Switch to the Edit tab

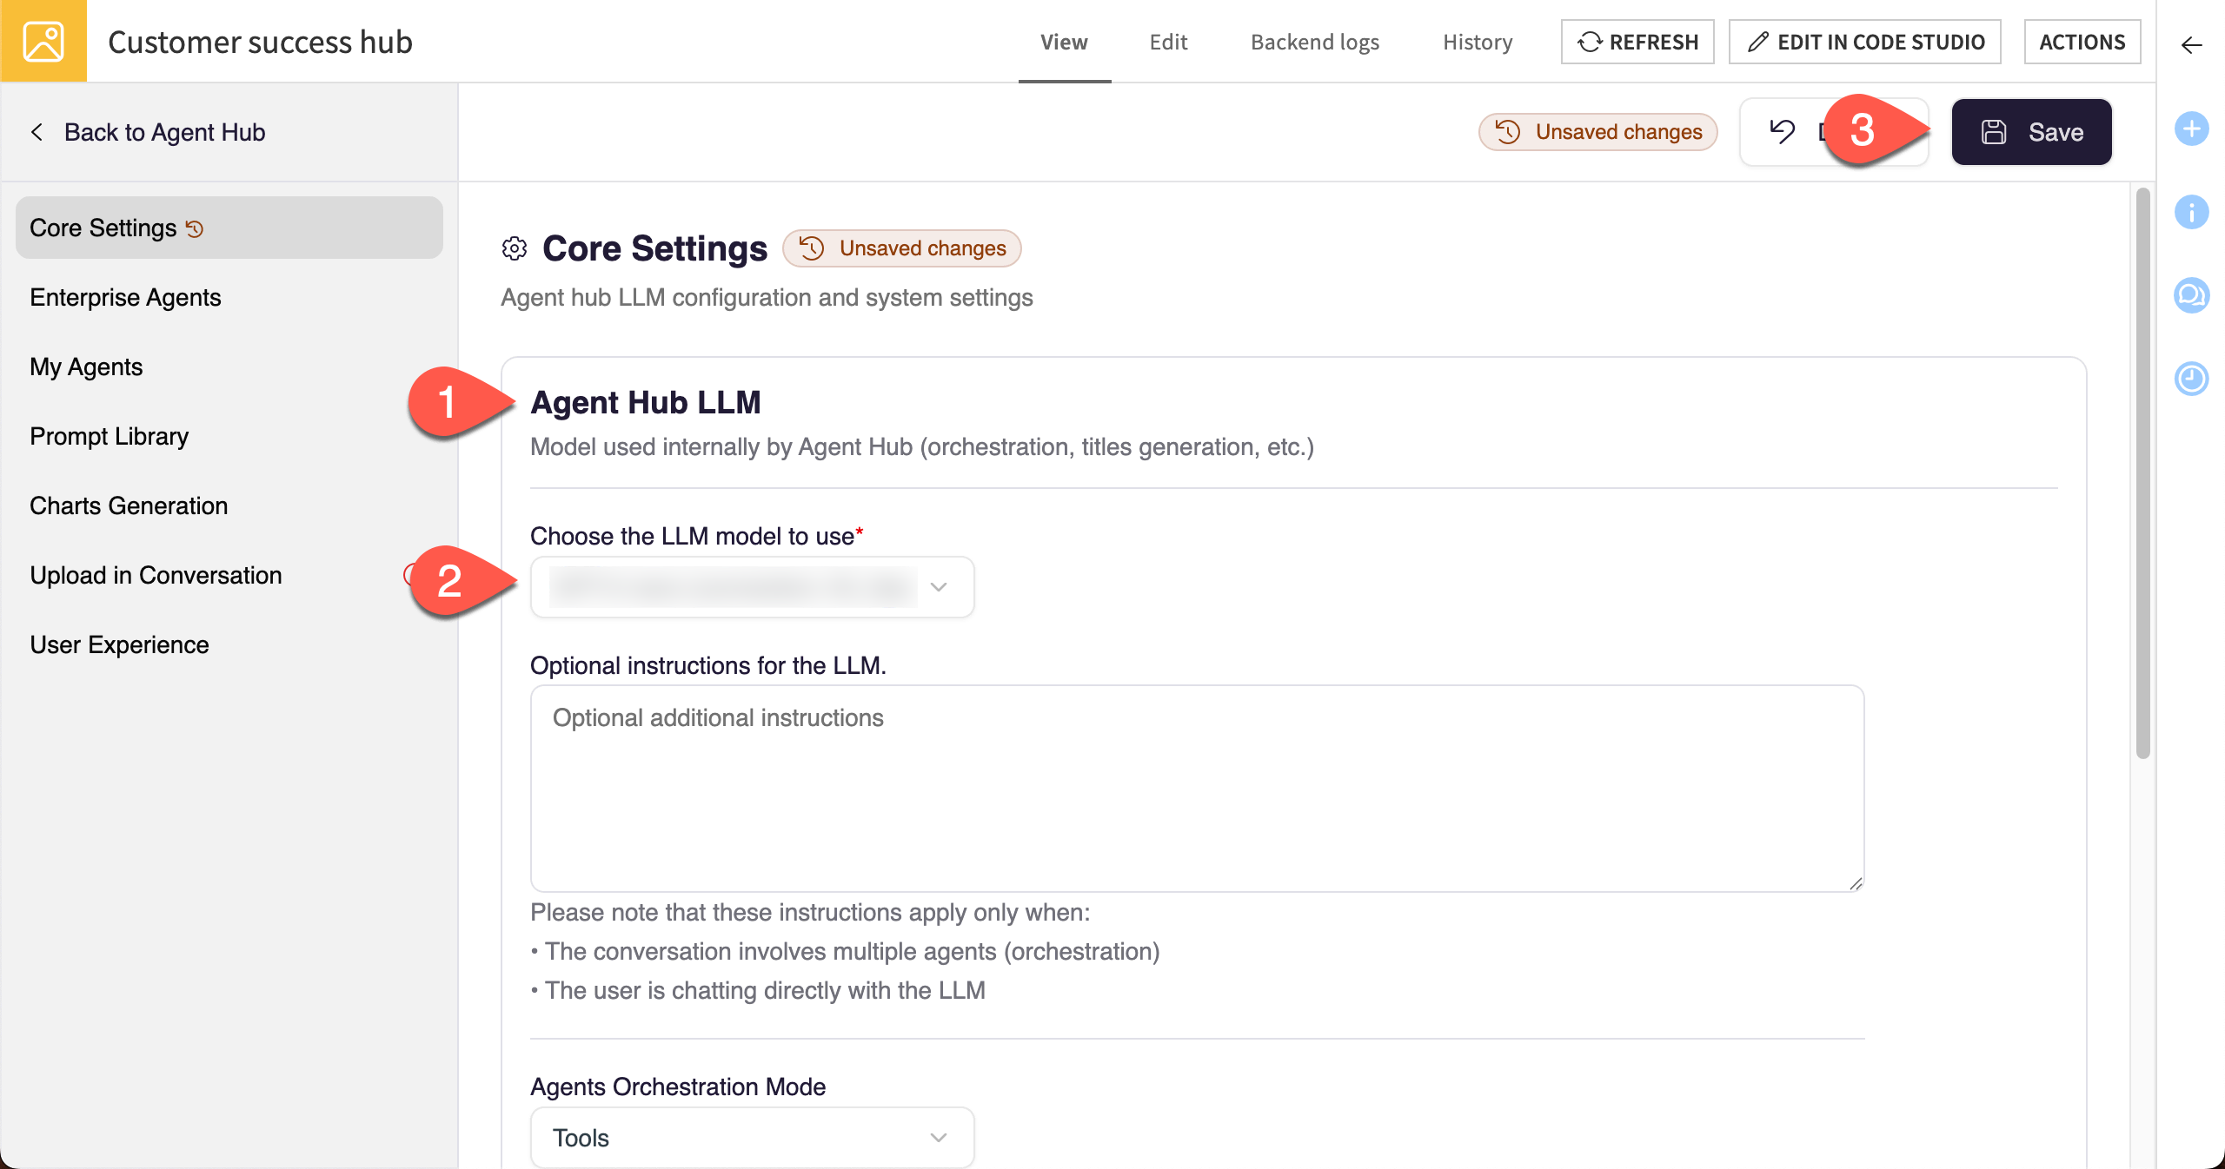(1168, 42)
